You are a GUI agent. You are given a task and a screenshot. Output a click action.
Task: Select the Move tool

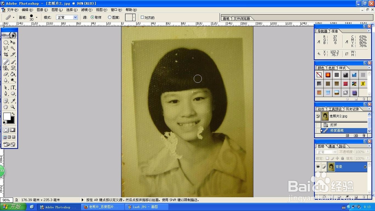[x=13, y=42]
